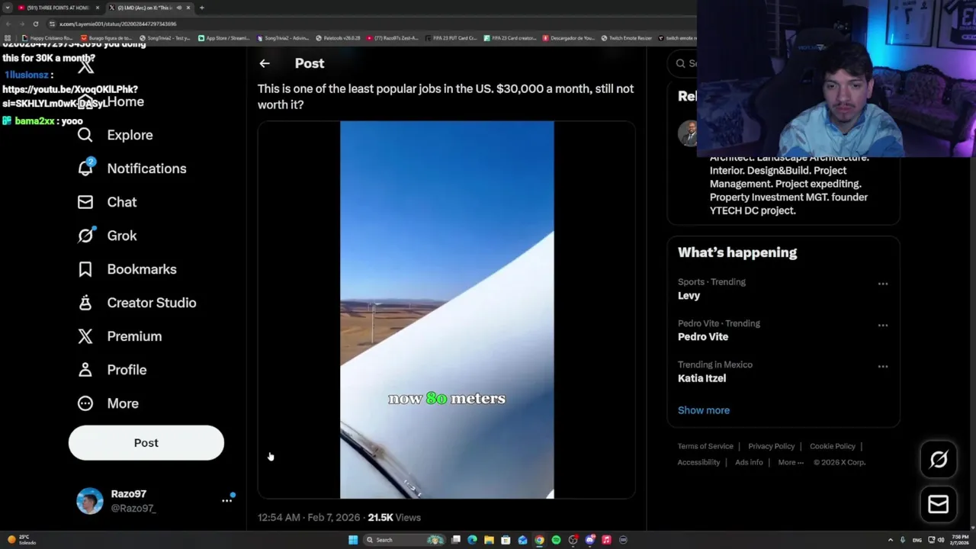Open the Twitch Emote Resizer bookmark

pos(627,38)
